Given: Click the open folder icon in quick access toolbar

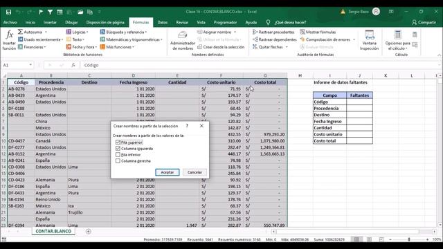Looking at the screenshot, I should (x=80, y=12).
